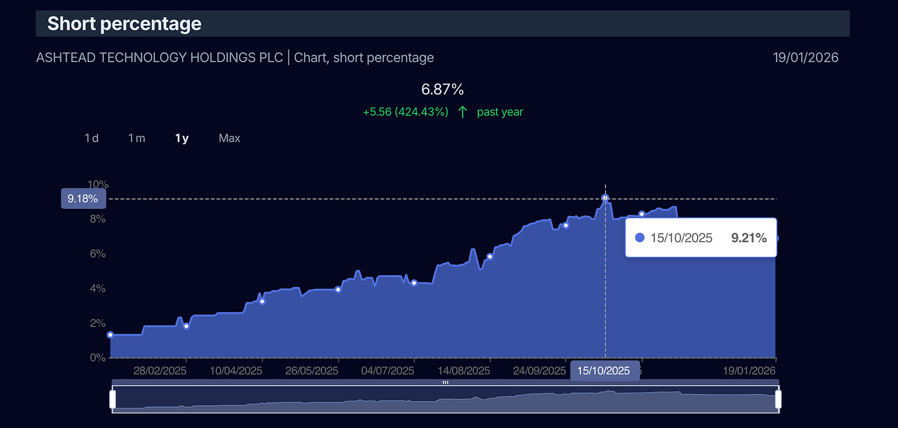The height and width of the screenshot is (428, 898).
Task: Click the data point above 04/07/2025
Action: pyautogui.click(x=414, y=283)
